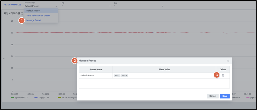Delete Default Preset with the trash icon

[x=223, y=76]
